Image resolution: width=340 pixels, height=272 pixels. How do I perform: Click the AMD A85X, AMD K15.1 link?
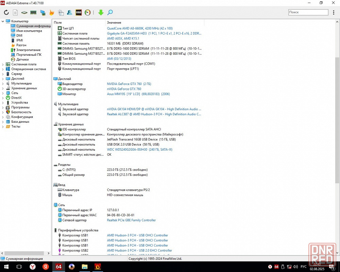(123, 38)
